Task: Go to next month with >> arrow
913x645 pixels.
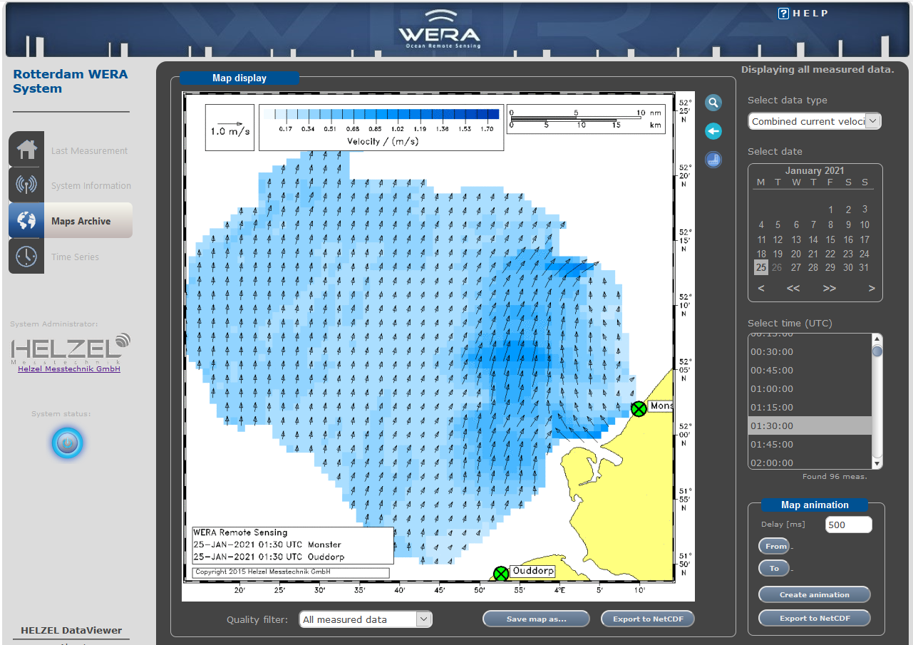Action: point(830,289)
